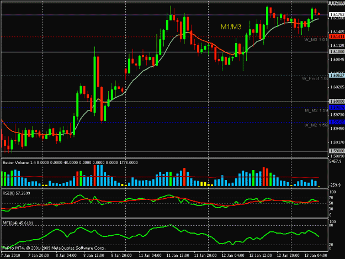Click the 7 Jan 20:00 time label
This screenshot has height=259, width=345.
point(38,256)
